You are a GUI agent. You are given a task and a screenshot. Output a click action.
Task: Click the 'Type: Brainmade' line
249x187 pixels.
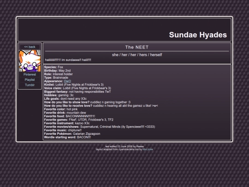tap(56, 78)
